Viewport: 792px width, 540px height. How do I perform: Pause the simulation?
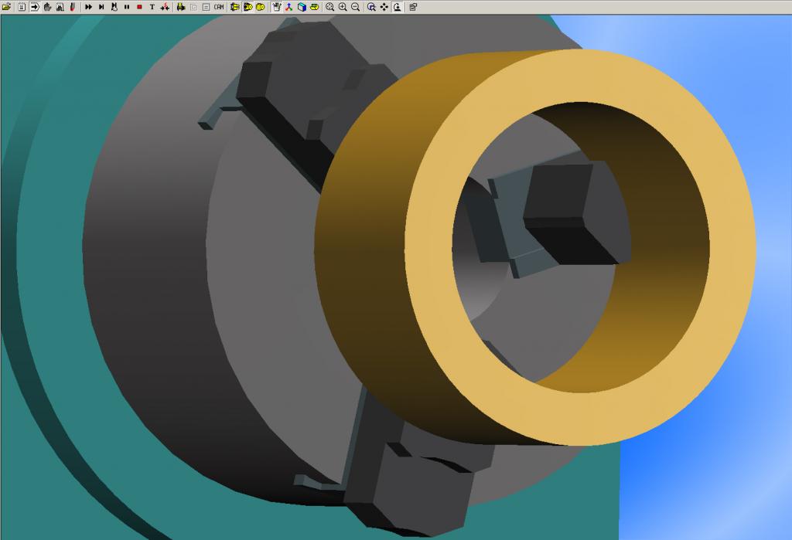pyautogui.click(x=127, y=7)
